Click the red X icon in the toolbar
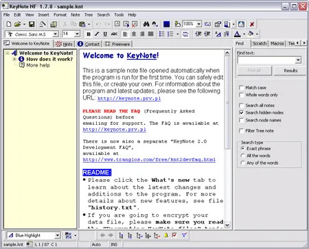The height and width of the screenshot is (249, 309). (252, 24)
